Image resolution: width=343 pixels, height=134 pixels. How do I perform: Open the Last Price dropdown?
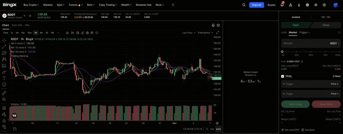[x=189, y=33]
